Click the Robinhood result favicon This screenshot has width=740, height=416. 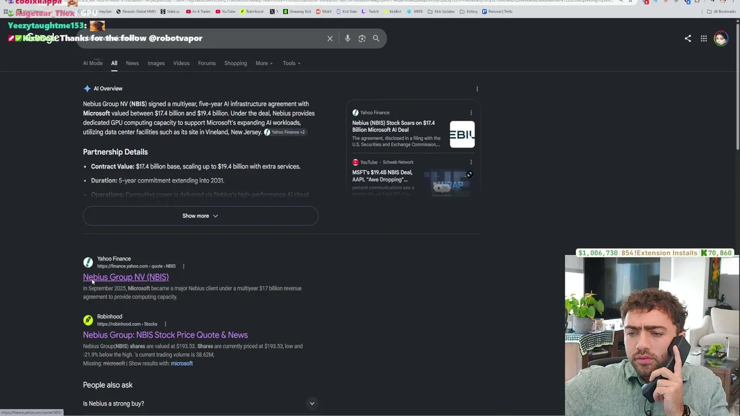[x=88, y=320]
